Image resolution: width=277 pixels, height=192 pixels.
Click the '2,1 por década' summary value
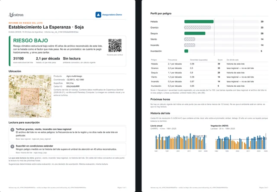[x=48, y=59]
